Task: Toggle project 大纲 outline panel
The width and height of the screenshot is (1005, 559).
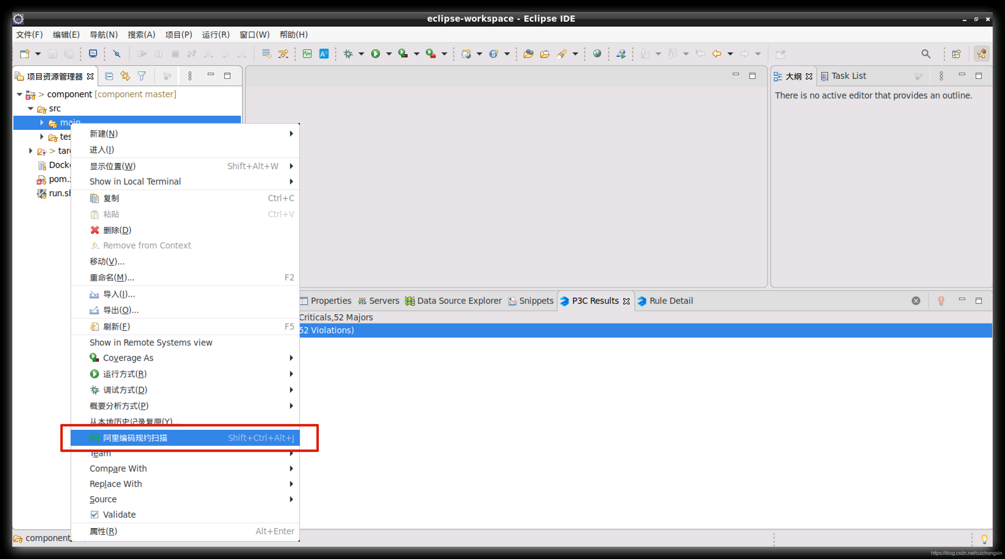Action: tap(790, 75)
